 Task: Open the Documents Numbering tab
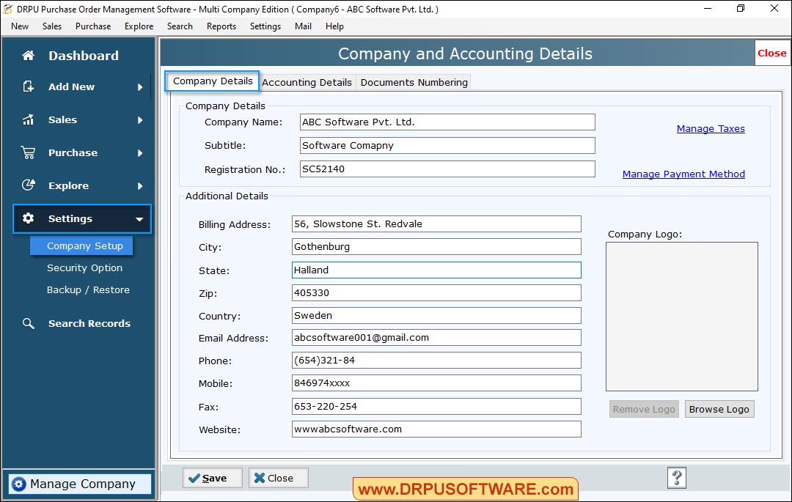(414, 82)
